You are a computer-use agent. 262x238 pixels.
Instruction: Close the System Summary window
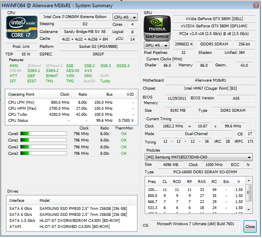tap(256, 6)
